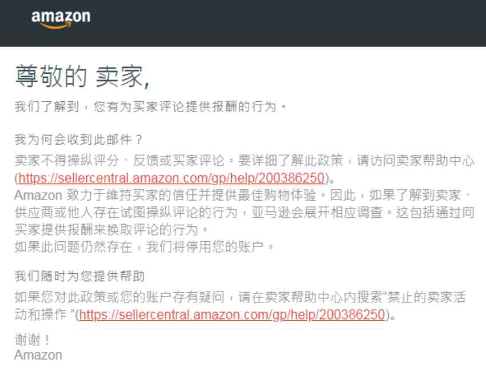
Task: Click the line starting Amazon 致力于维持买家的信任
Action: coord(242,196)
